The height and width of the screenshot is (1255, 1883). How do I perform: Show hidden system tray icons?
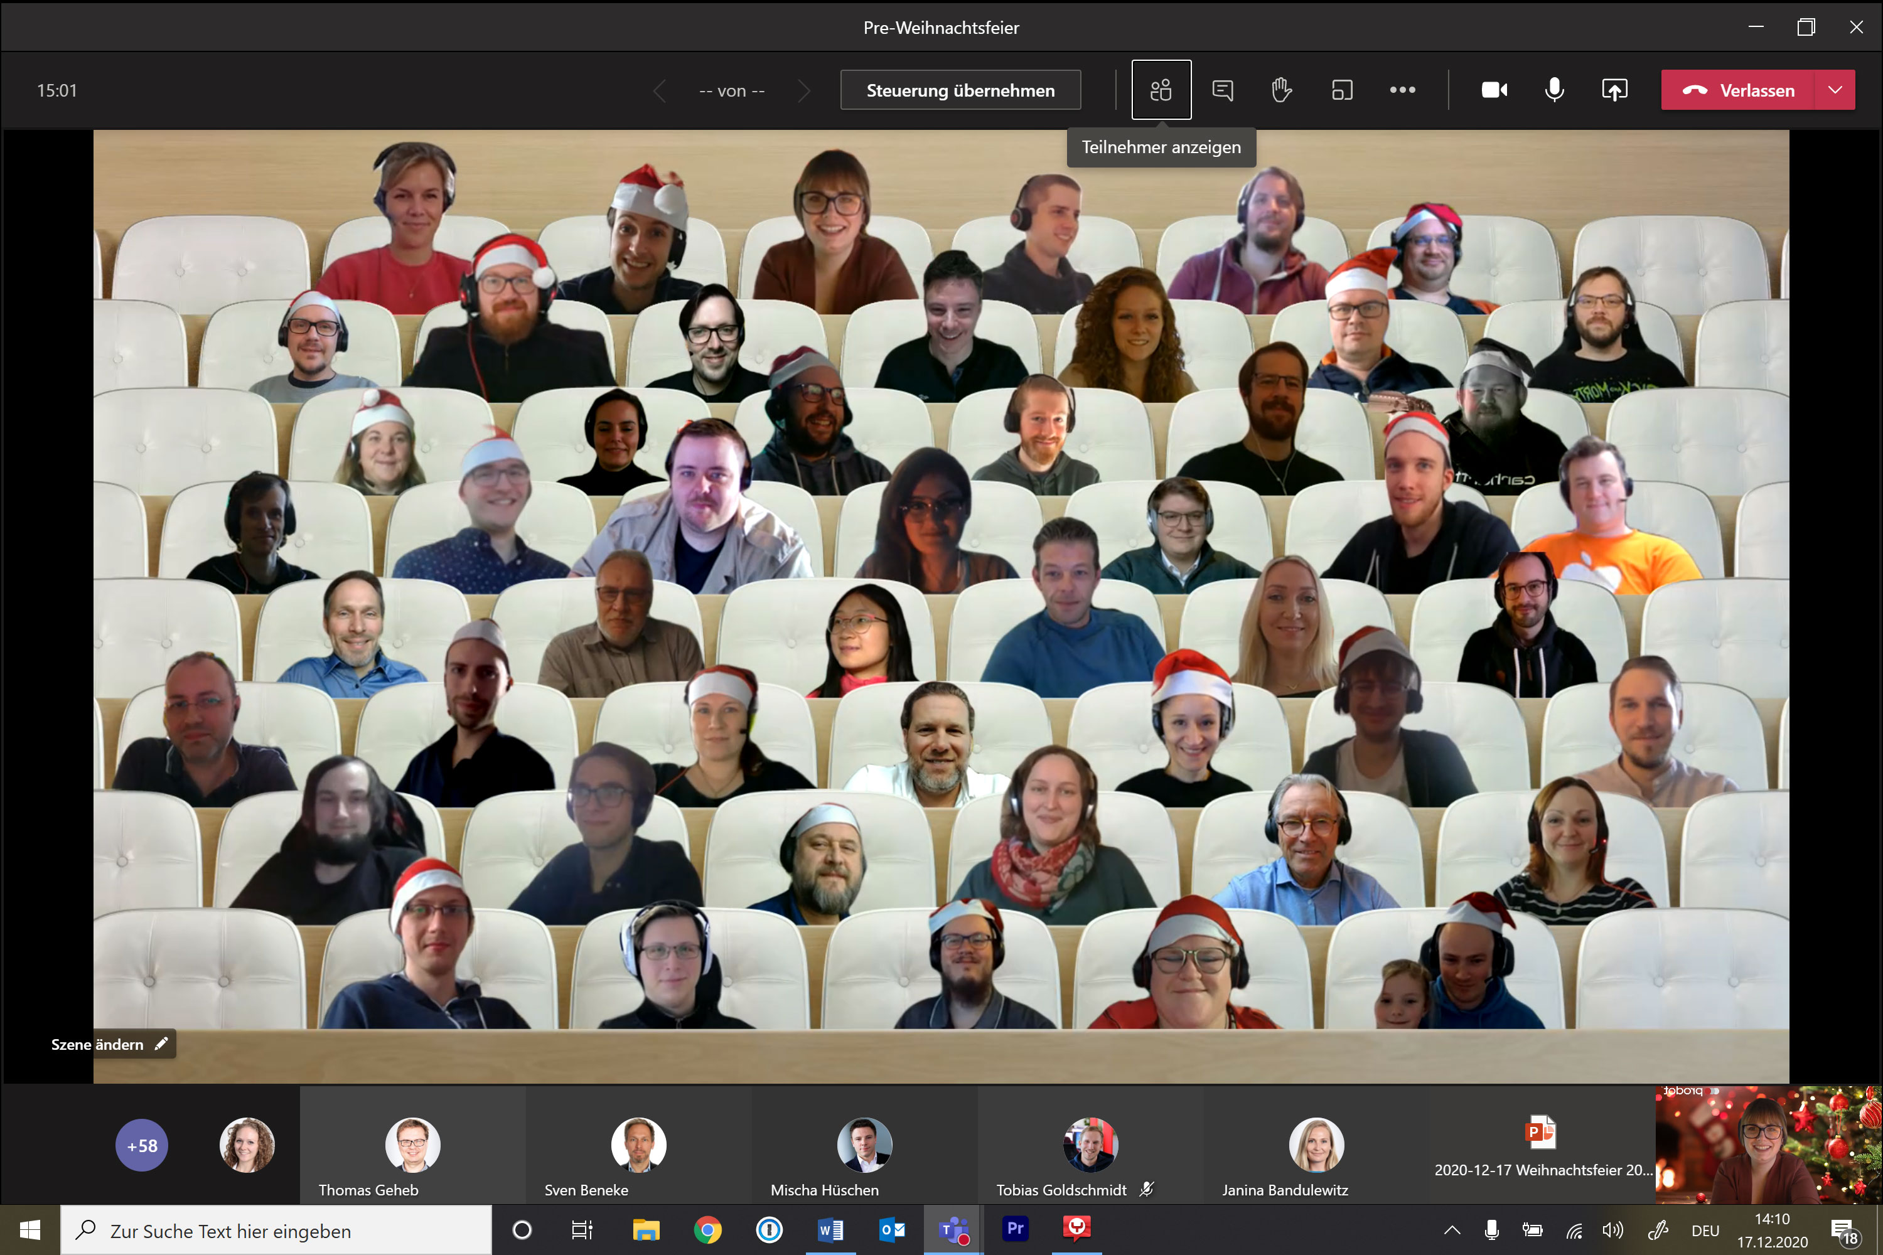tap(1451, 1231)
